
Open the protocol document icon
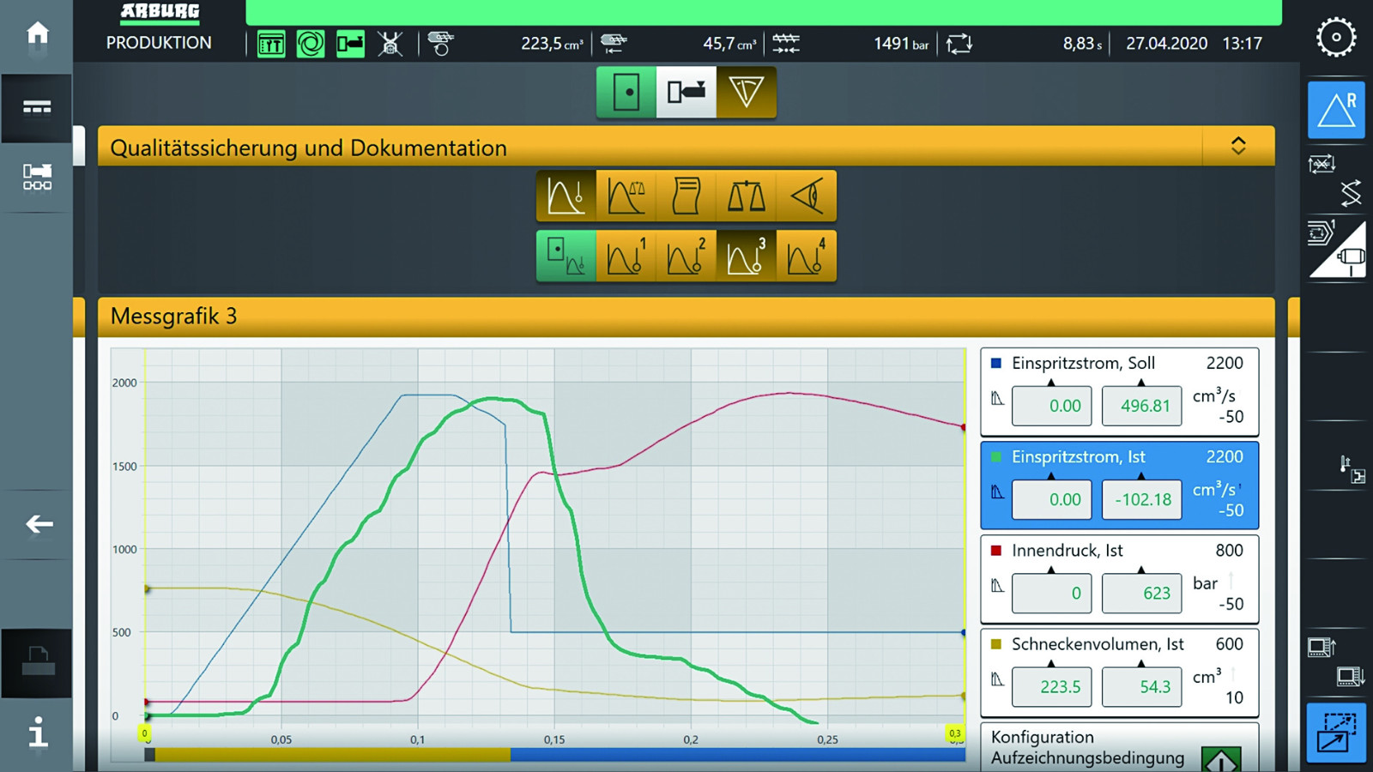click(686, 196)
